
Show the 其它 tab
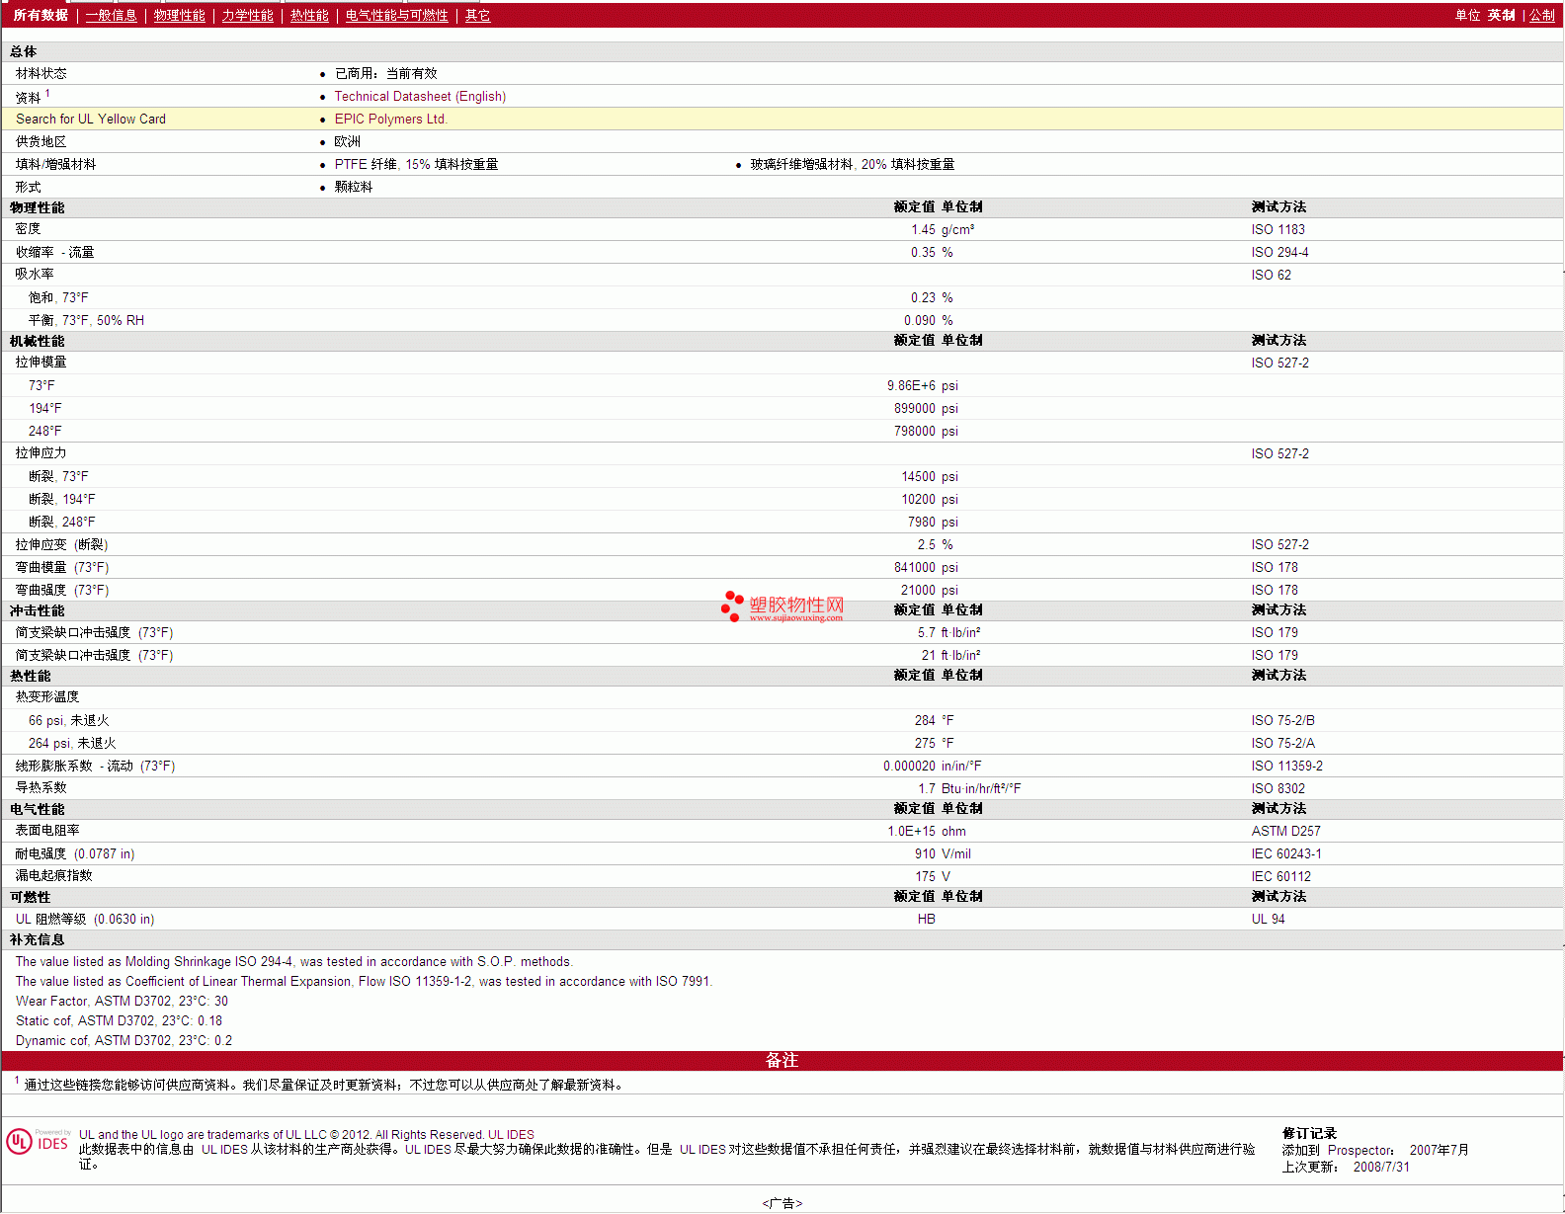click(x=477, y=16)
